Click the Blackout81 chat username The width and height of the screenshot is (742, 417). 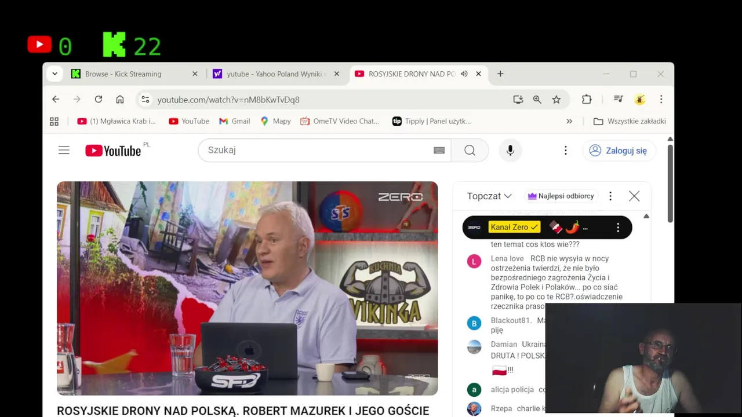pos(511,321)
